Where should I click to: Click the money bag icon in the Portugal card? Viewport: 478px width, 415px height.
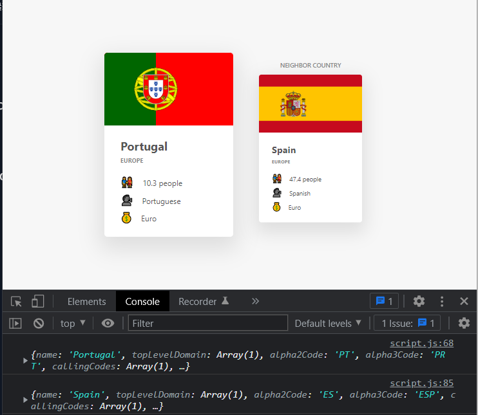[x=126, y=218]
